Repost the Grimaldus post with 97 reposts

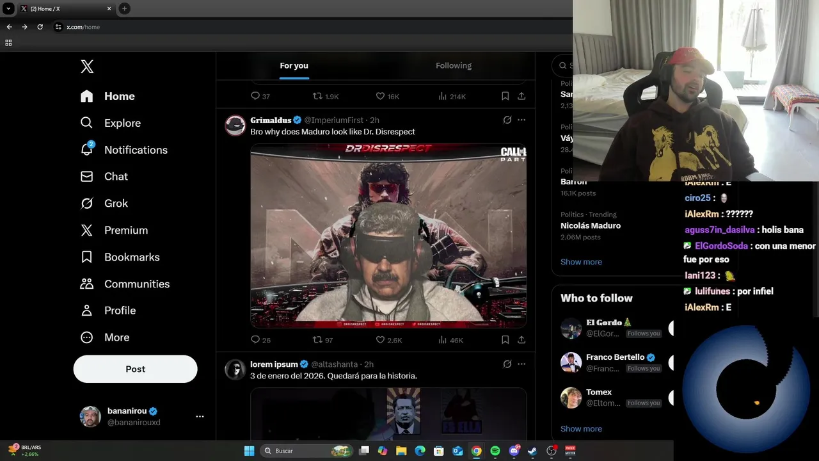322,340
